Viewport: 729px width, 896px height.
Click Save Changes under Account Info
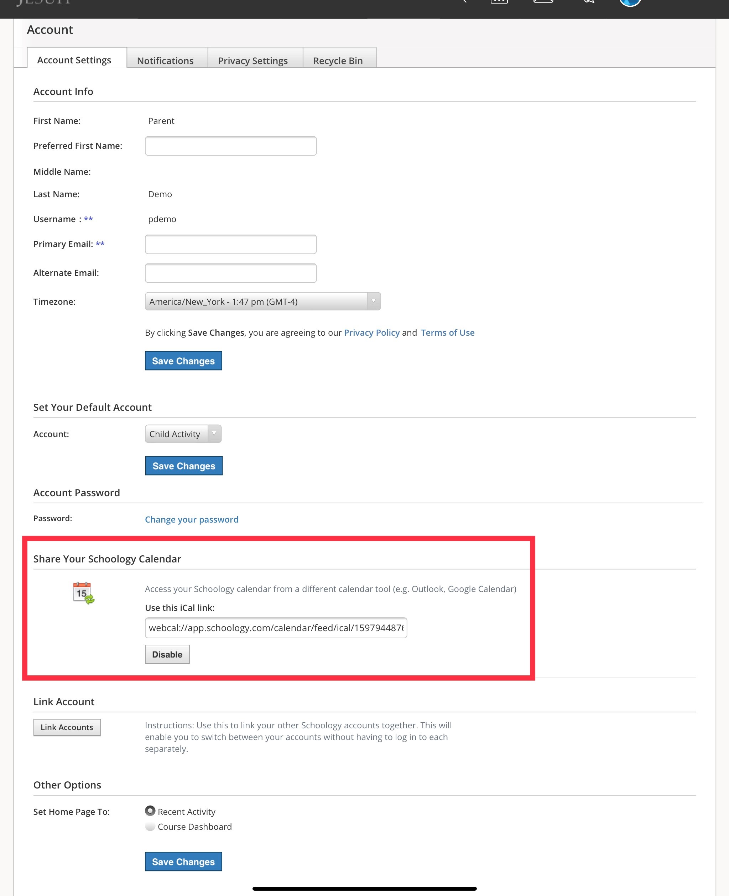pos(183,361)
